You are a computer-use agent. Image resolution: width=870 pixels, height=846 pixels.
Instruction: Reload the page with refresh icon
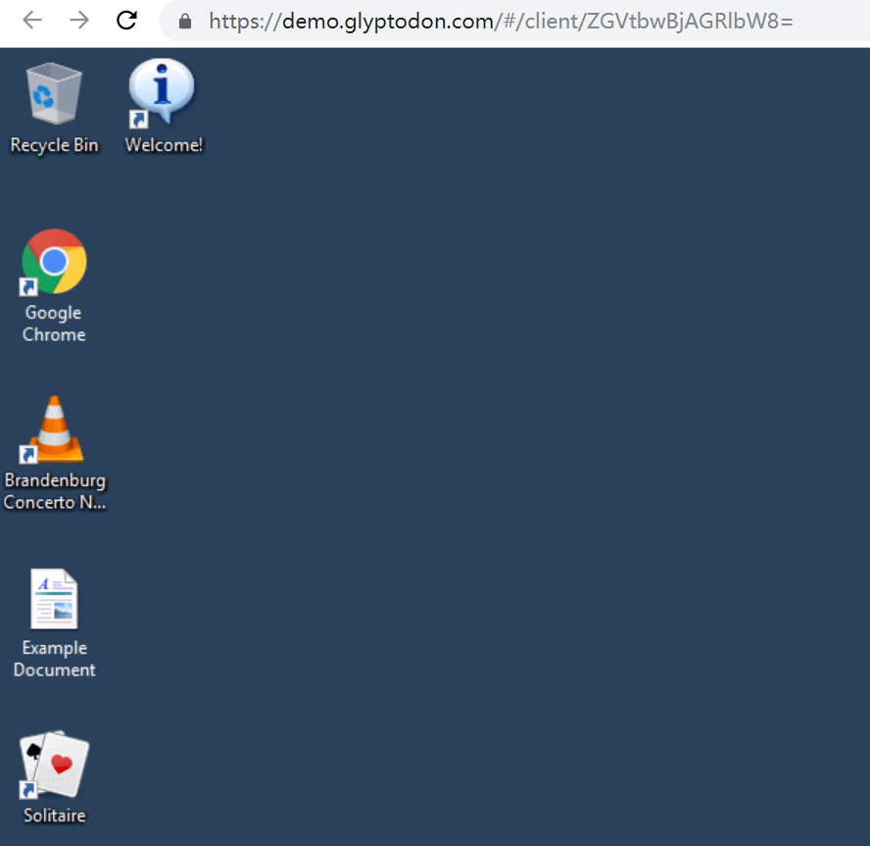pos(126,21)
